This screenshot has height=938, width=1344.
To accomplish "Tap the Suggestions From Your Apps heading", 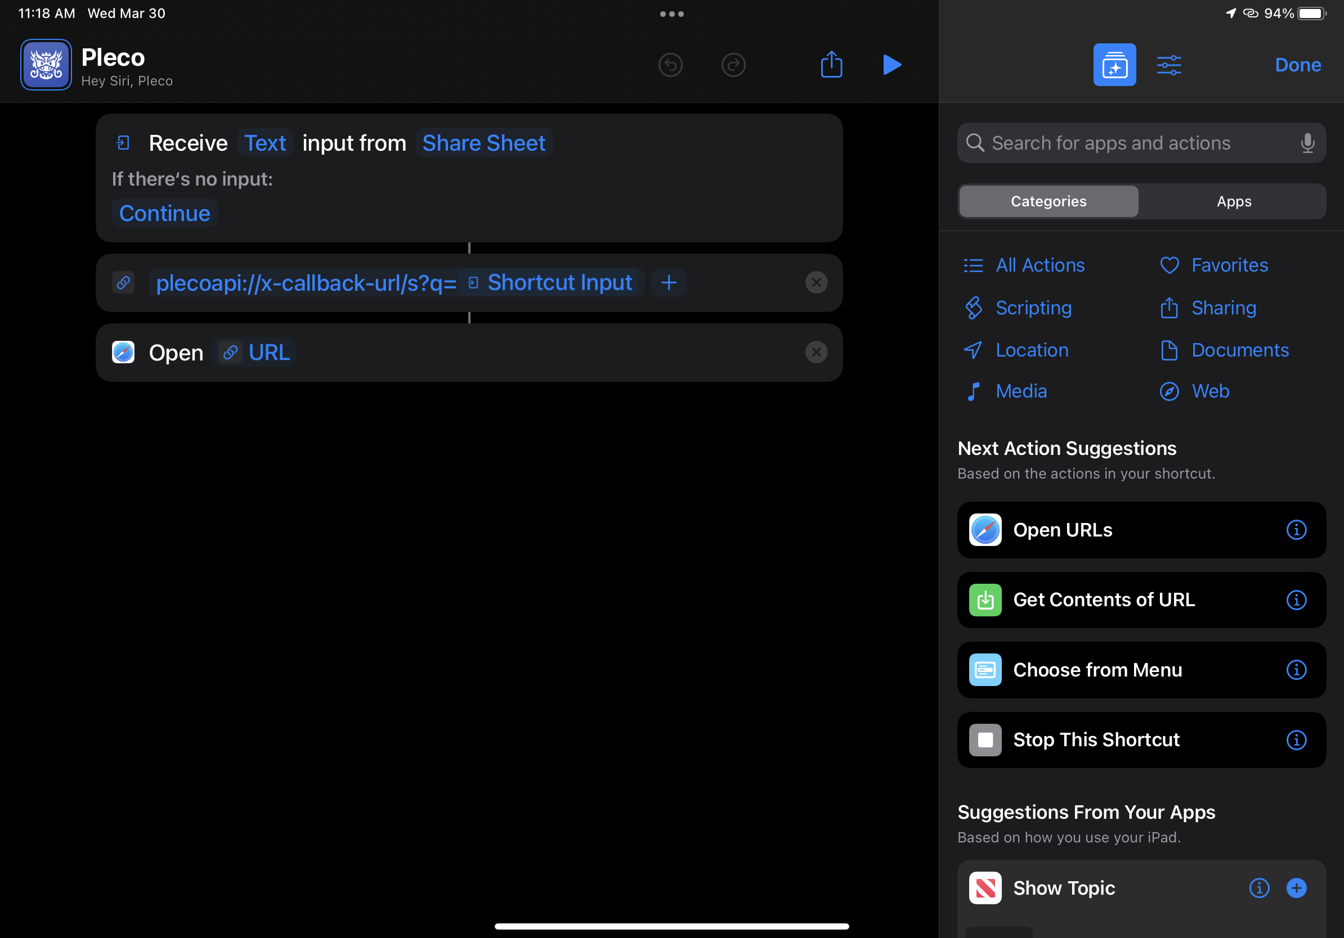I will tap(1086, 812).
